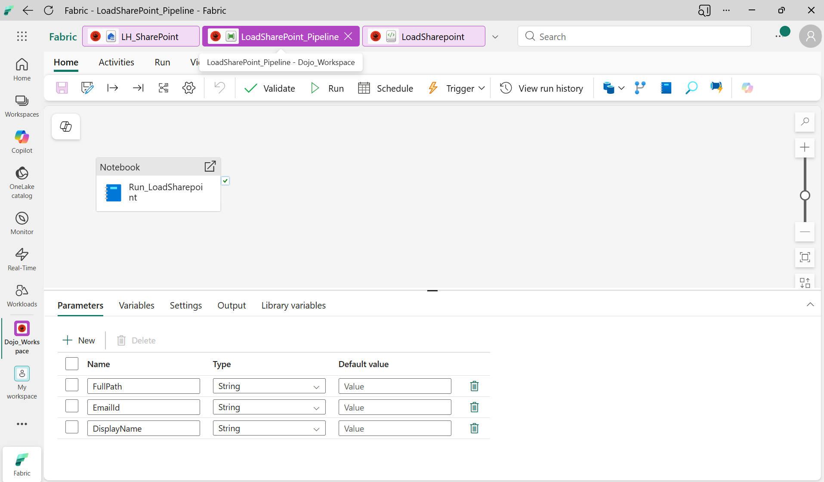The width and height of the screenshot is (824, 482).
Task: Open the Activities ribbon tab
Action: [116, 62]
